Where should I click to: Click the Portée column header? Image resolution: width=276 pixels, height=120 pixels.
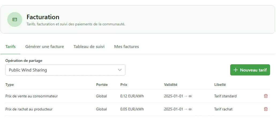point(102,85)
